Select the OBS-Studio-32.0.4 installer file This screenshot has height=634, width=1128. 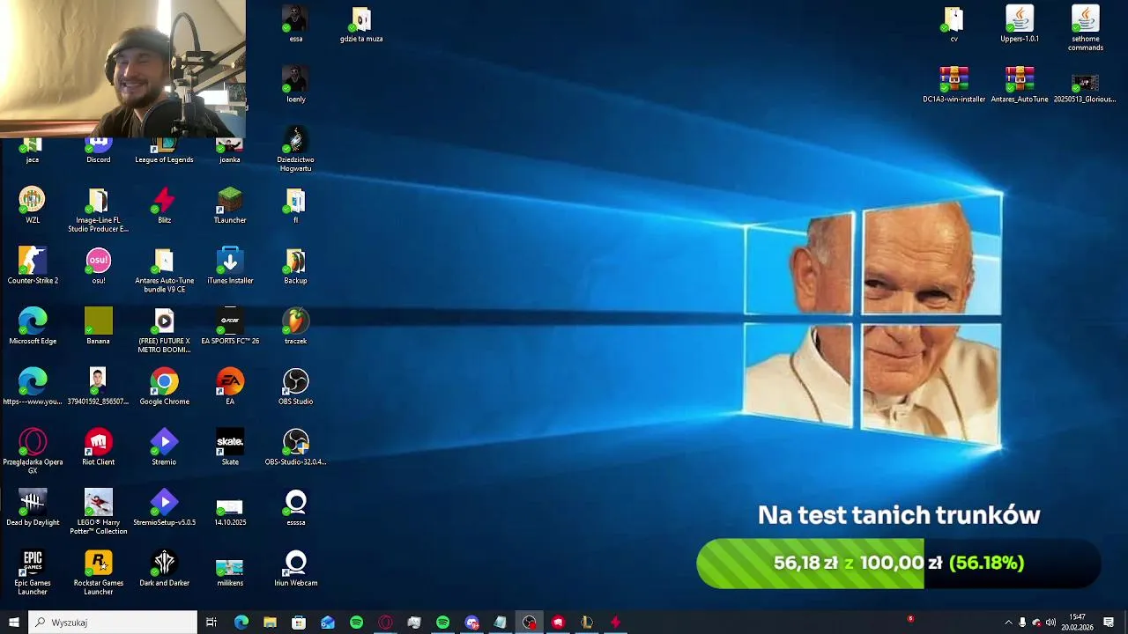point(295,447)
